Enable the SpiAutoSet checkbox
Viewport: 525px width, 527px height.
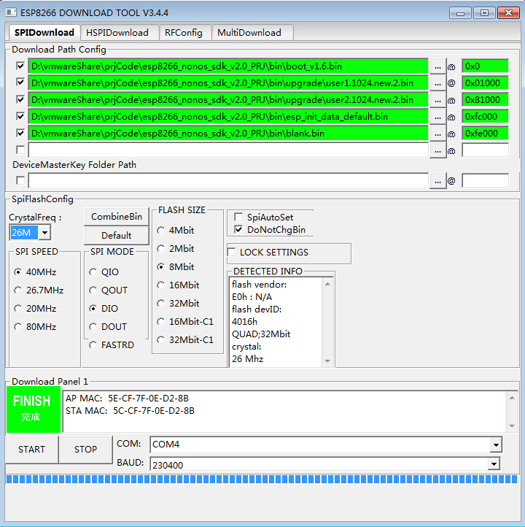click(x=238, y=217)
